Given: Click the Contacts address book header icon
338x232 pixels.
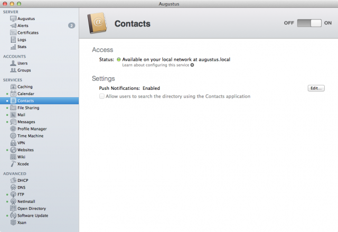Looking at the screenshot, I should tap(97, 23).
